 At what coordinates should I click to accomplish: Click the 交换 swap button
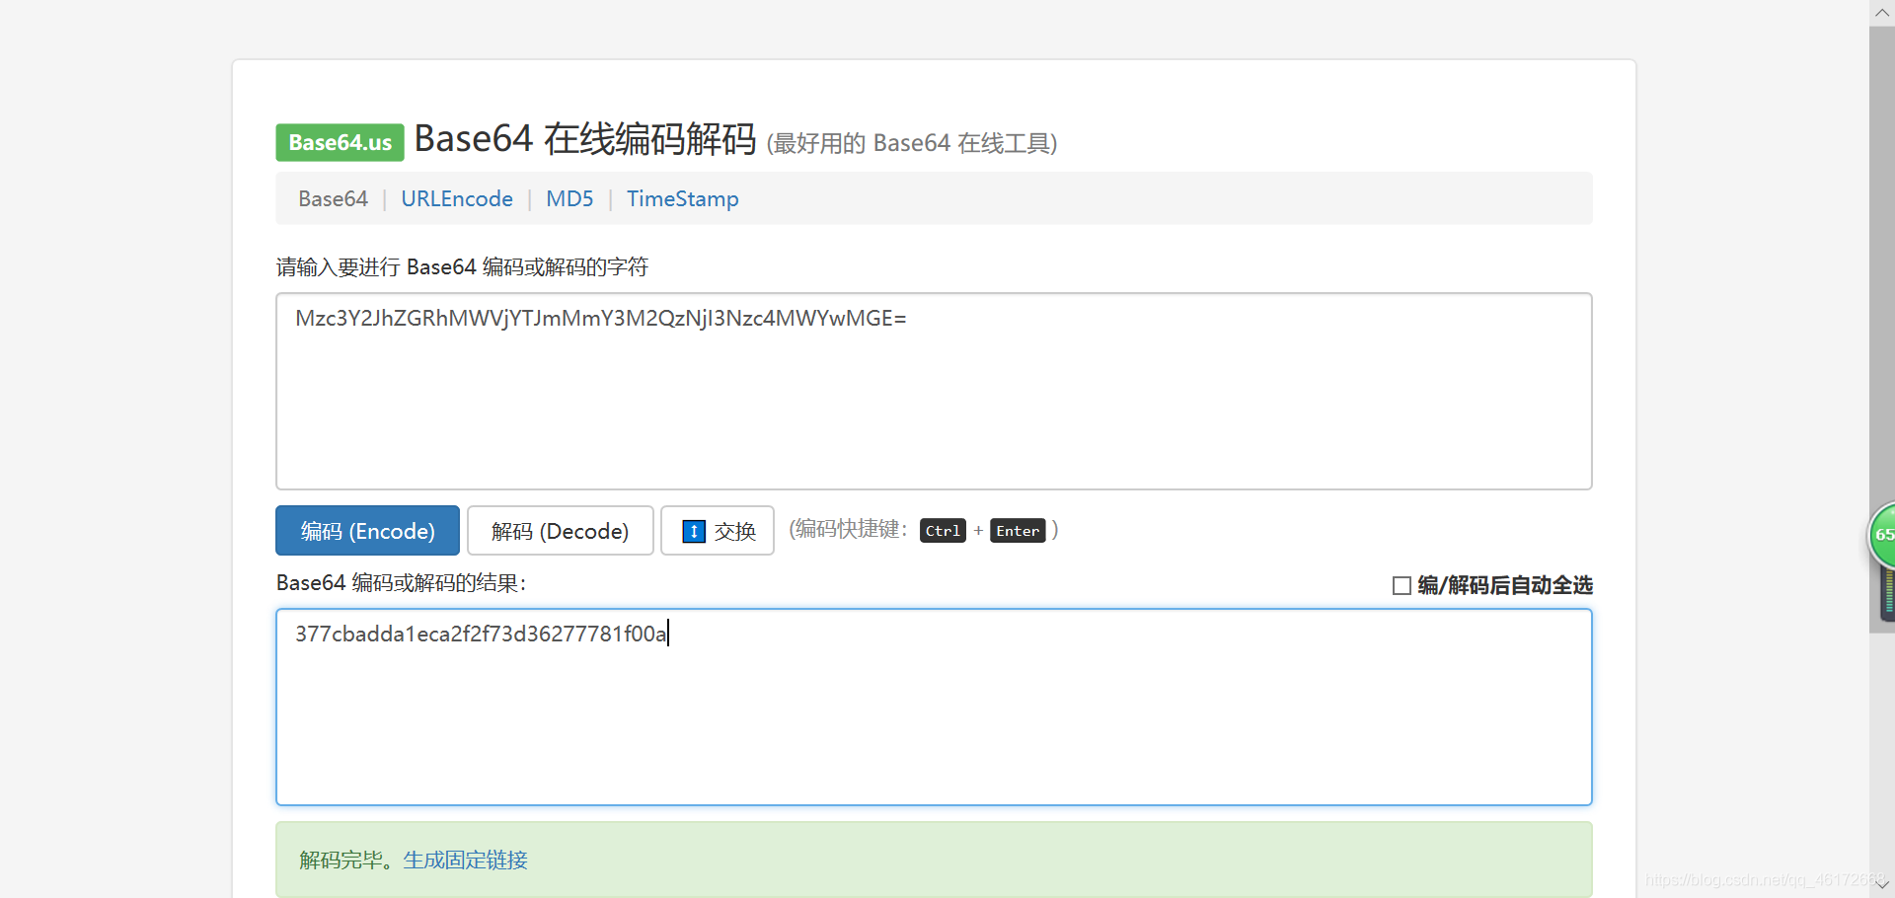click(718, 531)
